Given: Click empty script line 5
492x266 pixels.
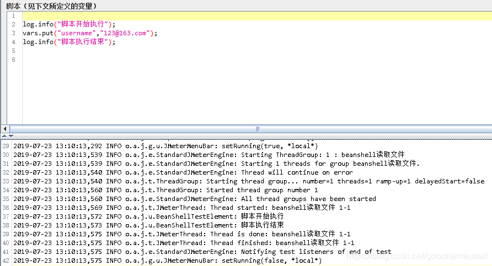Looking at the screenshot, I should [257, 51].
